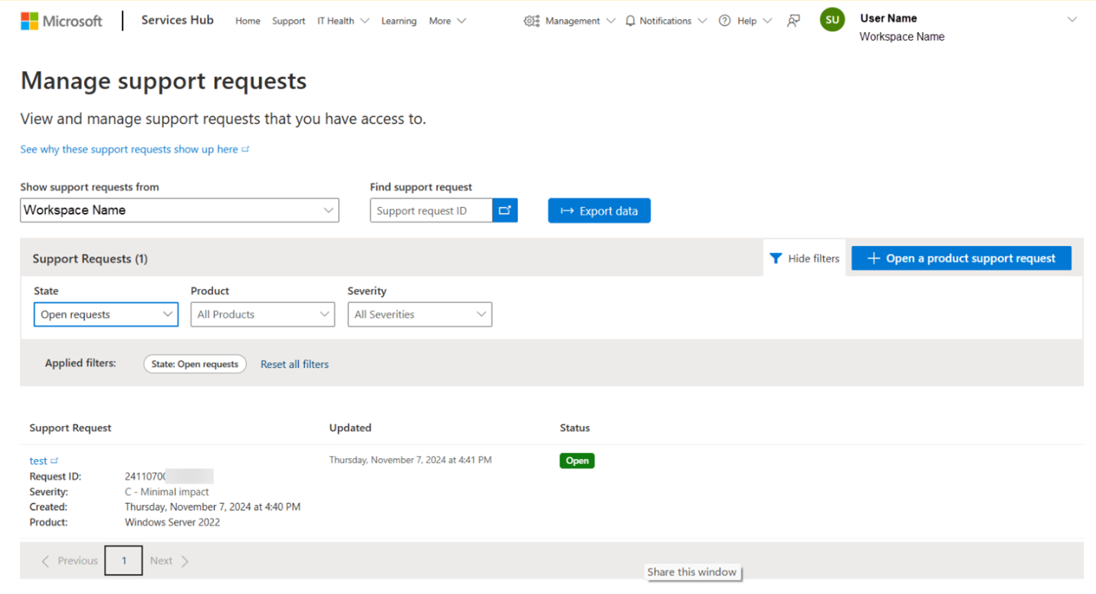Screen dimensions: 1096x594
Task: Open the Workspace Name dropdown
Action: 179,210
